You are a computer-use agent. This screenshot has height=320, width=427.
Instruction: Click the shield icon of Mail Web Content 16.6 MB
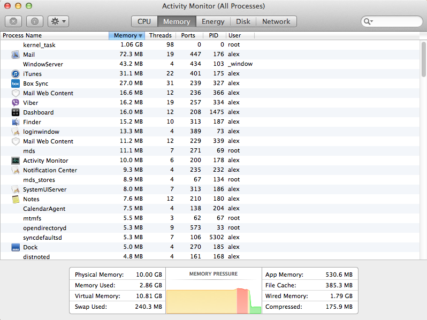[16, 93]
